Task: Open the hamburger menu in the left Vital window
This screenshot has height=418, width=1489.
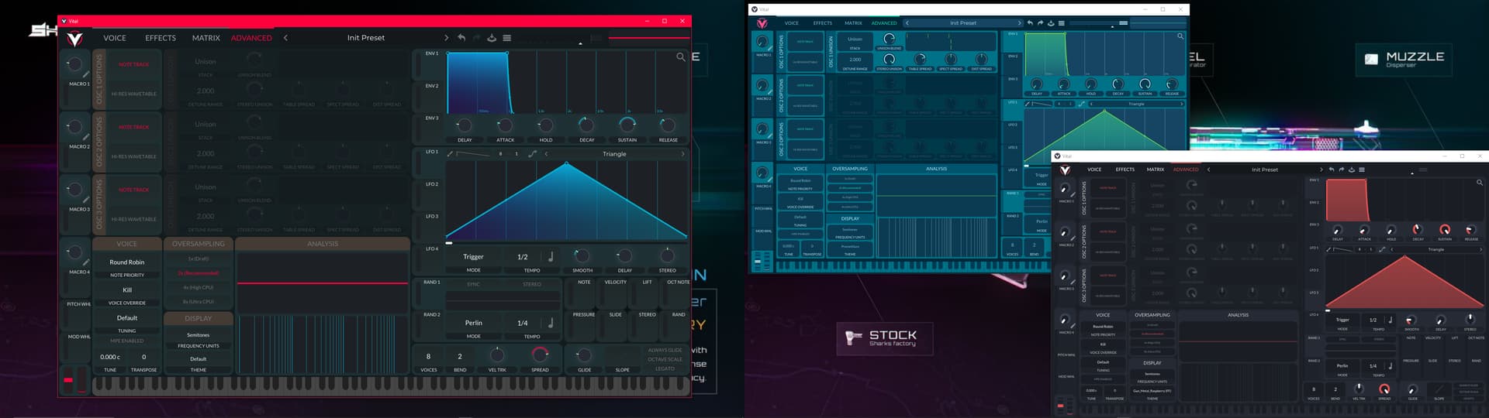Action: (506, 37)
